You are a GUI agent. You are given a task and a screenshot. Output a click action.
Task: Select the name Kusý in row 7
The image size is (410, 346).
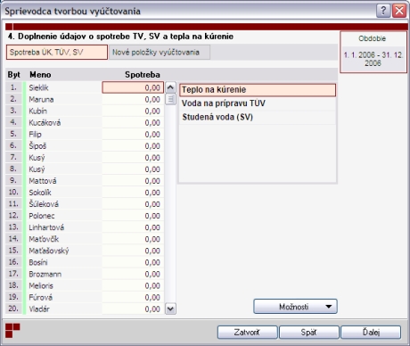pyautogui.click(x=37, y=158)
